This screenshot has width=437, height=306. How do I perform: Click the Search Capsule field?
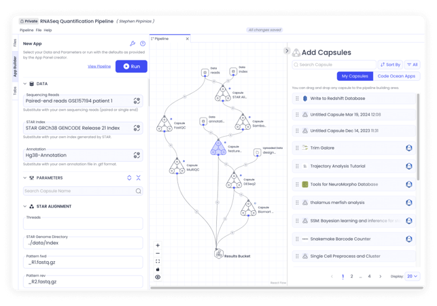[x=334, y=65]
